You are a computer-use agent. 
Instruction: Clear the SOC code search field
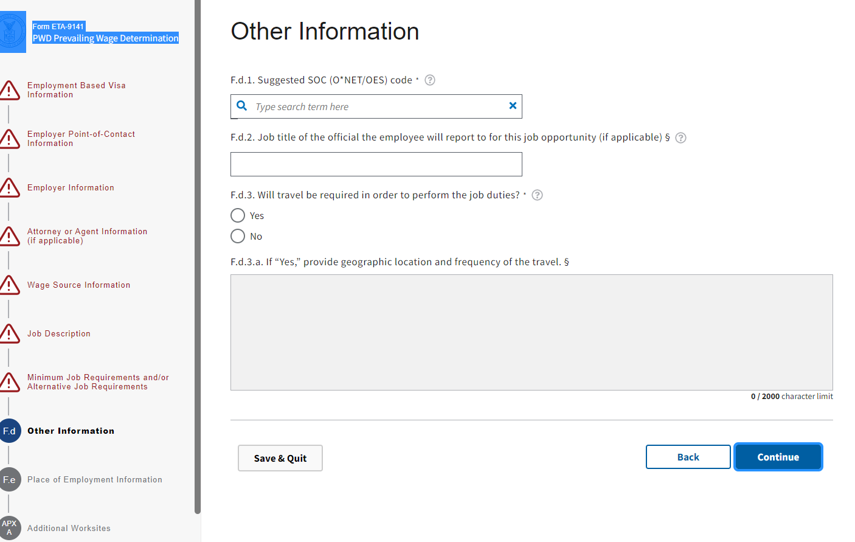pos(513,106)
